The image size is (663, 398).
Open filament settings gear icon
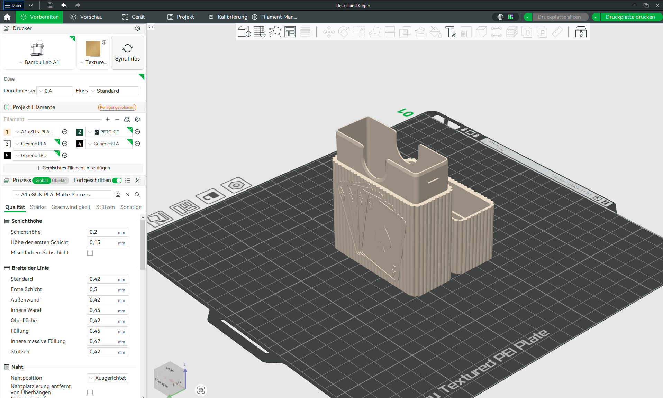point(137,119)
